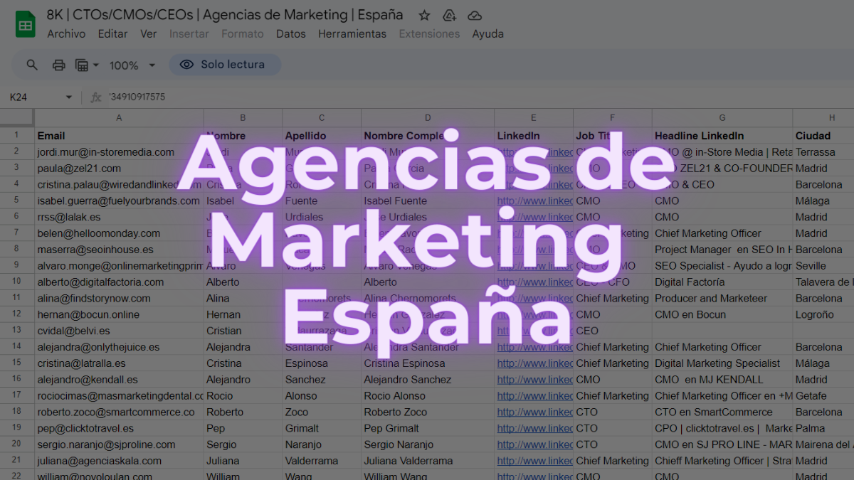The width and height of the screenshot is (854, 480).
Task: Open the Google Sheets home icon
Action: coord(26,25)
